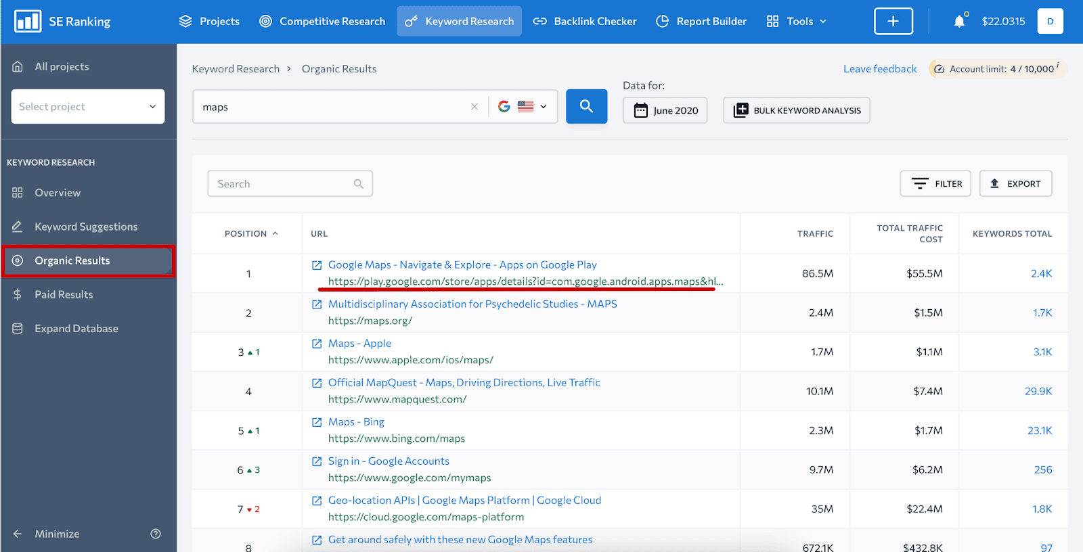Click Keyword Research breadcrumb link

click(236, 69)
